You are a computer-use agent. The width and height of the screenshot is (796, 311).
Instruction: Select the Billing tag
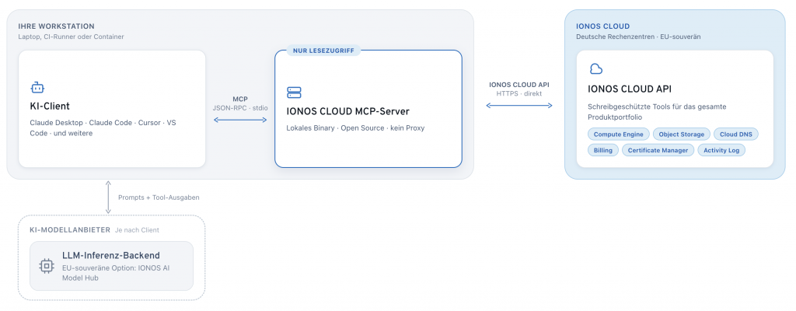point(602,150)
